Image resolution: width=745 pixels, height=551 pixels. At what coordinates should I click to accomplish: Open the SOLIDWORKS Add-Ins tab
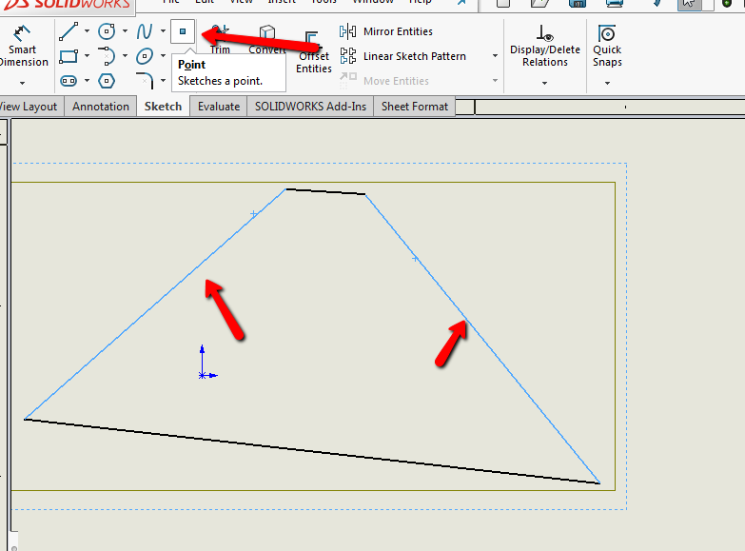[310, 106]
